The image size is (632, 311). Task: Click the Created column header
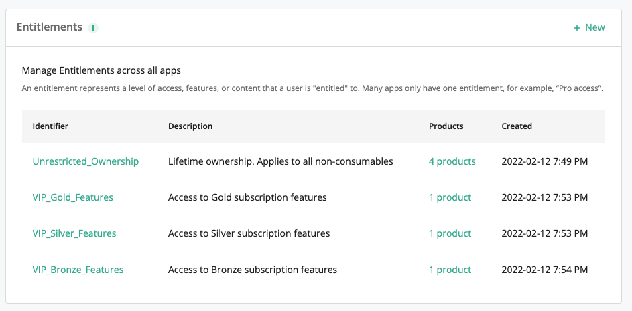click(x=517, y=126)
